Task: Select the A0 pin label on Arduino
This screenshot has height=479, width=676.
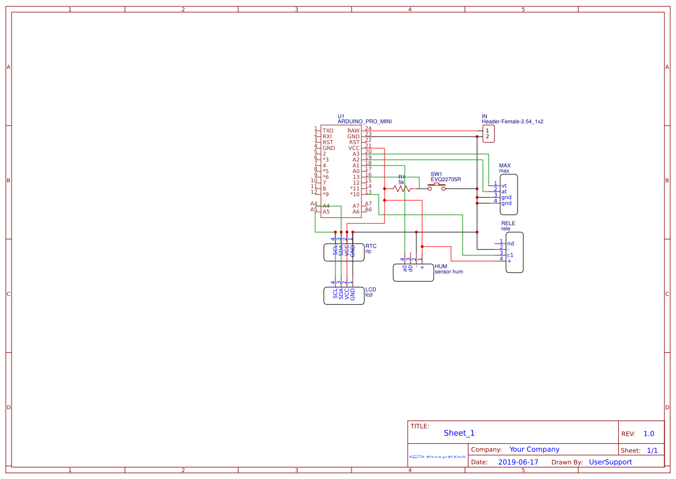Action: [356, 171]
